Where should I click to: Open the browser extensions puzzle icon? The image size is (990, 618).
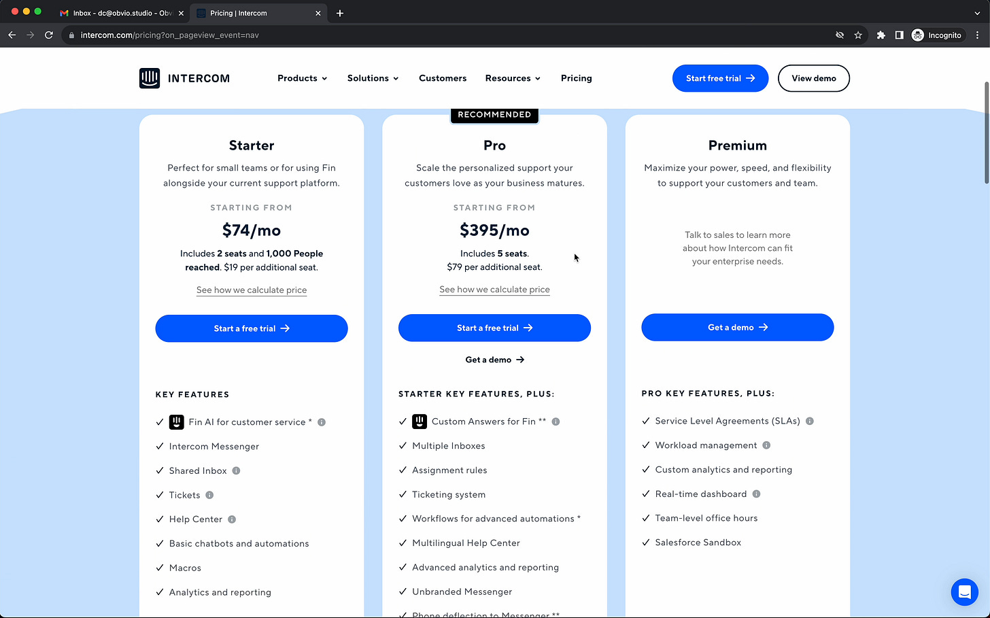(881, 35)
